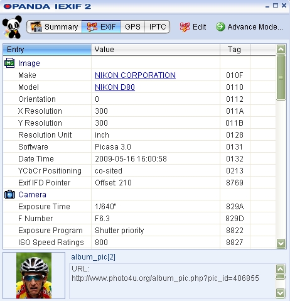290x301 pixels.
Task: Select the X Resolution entry
Action: click(40, 111)
